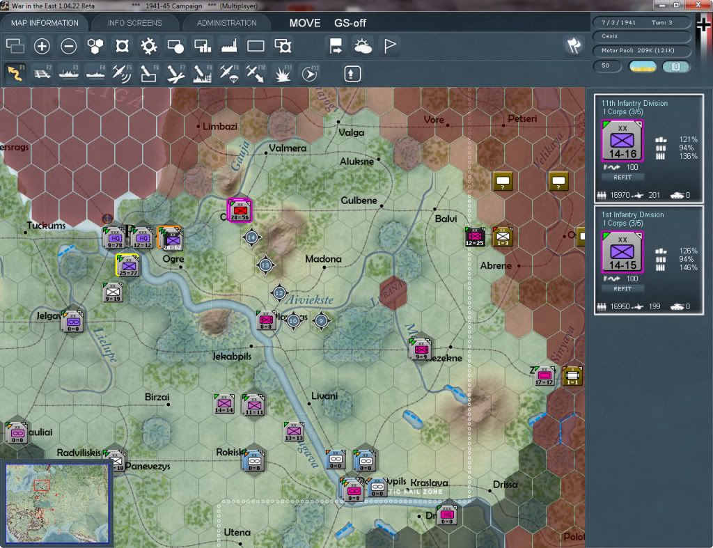Image resolution: width=713 pixels, height=548 pixels.
Task: Select Naval Transport mode (F3) ship icon
Action: click(x=69, y=73)
